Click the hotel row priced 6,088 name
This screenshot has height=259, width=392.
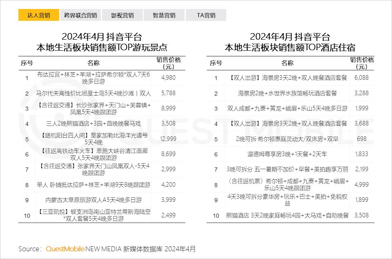(x=287, y=78)
